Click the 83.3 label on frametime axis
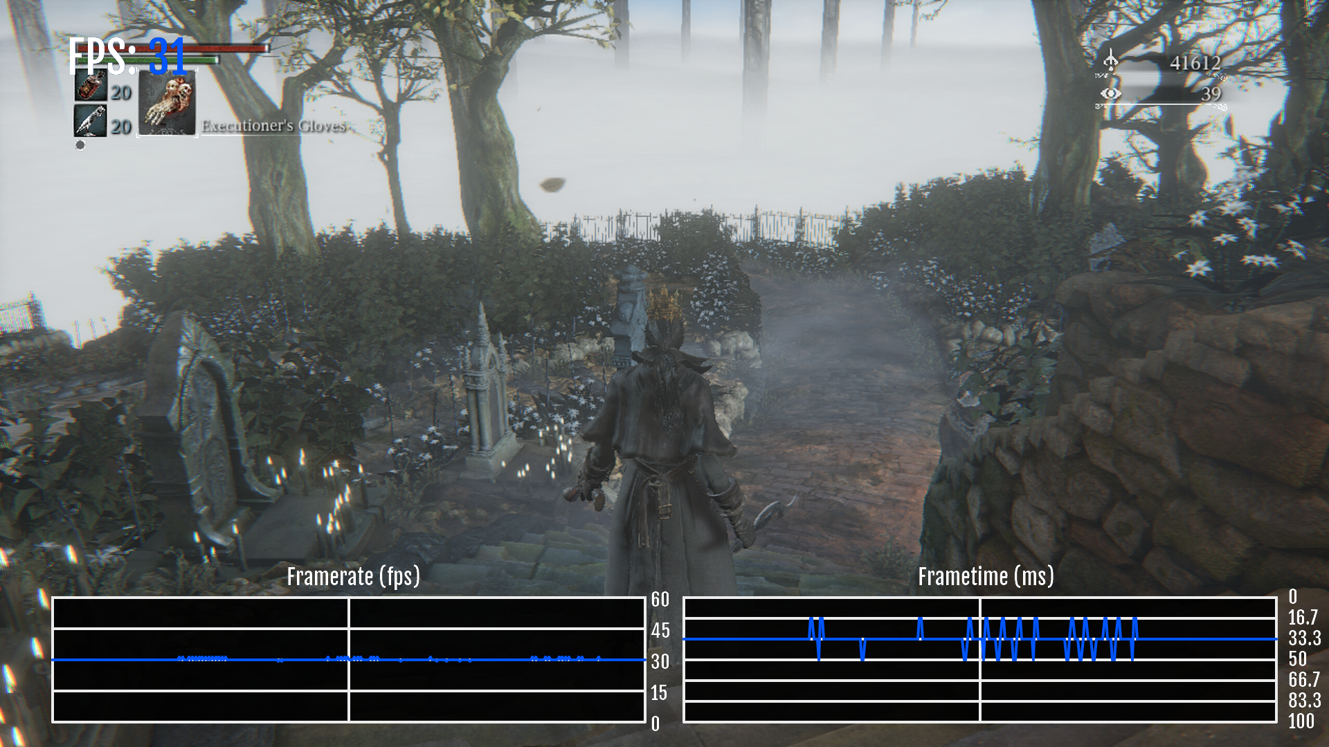 click(1305, 701)
